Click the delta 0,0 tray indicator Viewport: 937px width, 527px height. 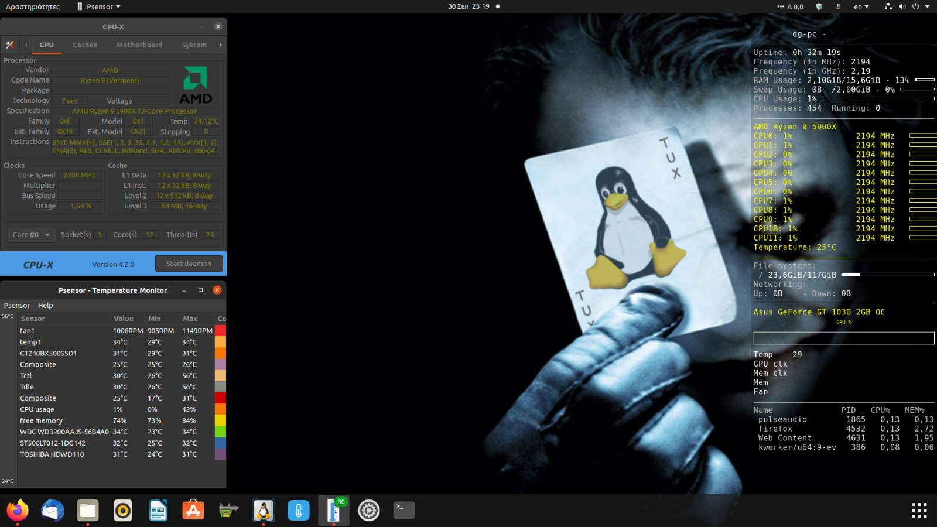pyautogui.click(x=791, y=6)
